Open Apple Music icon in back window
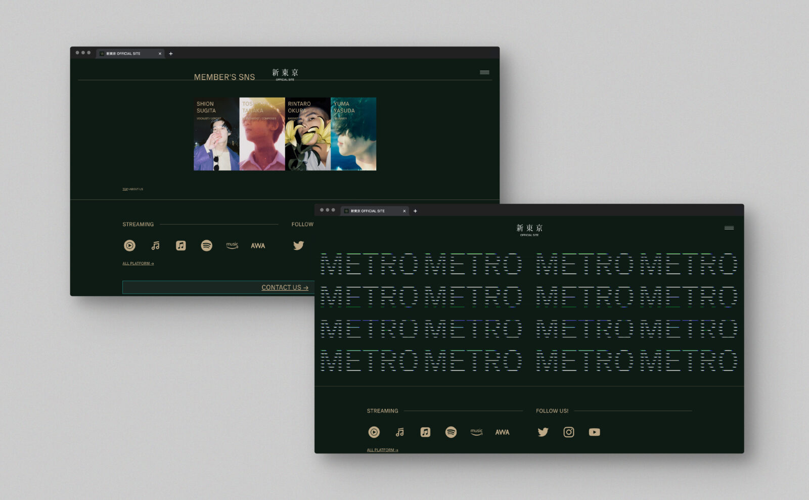 (181, 246)
